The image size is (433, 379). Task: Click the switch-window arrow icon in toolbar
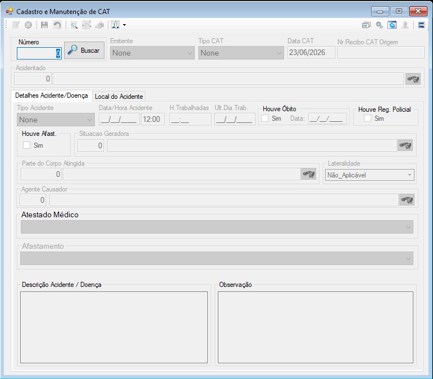366,25
